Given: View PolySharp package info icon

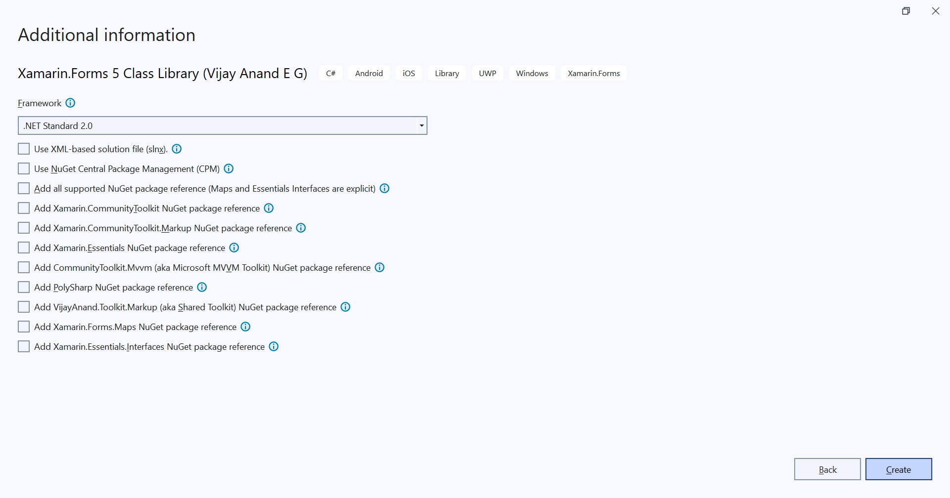Looking at the screenshot, I should pyautogui.click(x=202, y=287).
